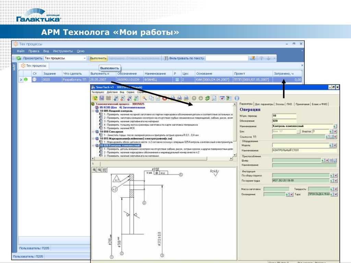Click the Просмотреть toolbar button
351x263 pixels.
pos(33,58)
